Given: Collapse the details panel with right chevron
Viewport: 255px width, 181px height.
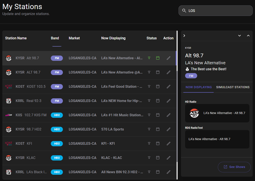Looking at the screenshot, I should 184,36.
